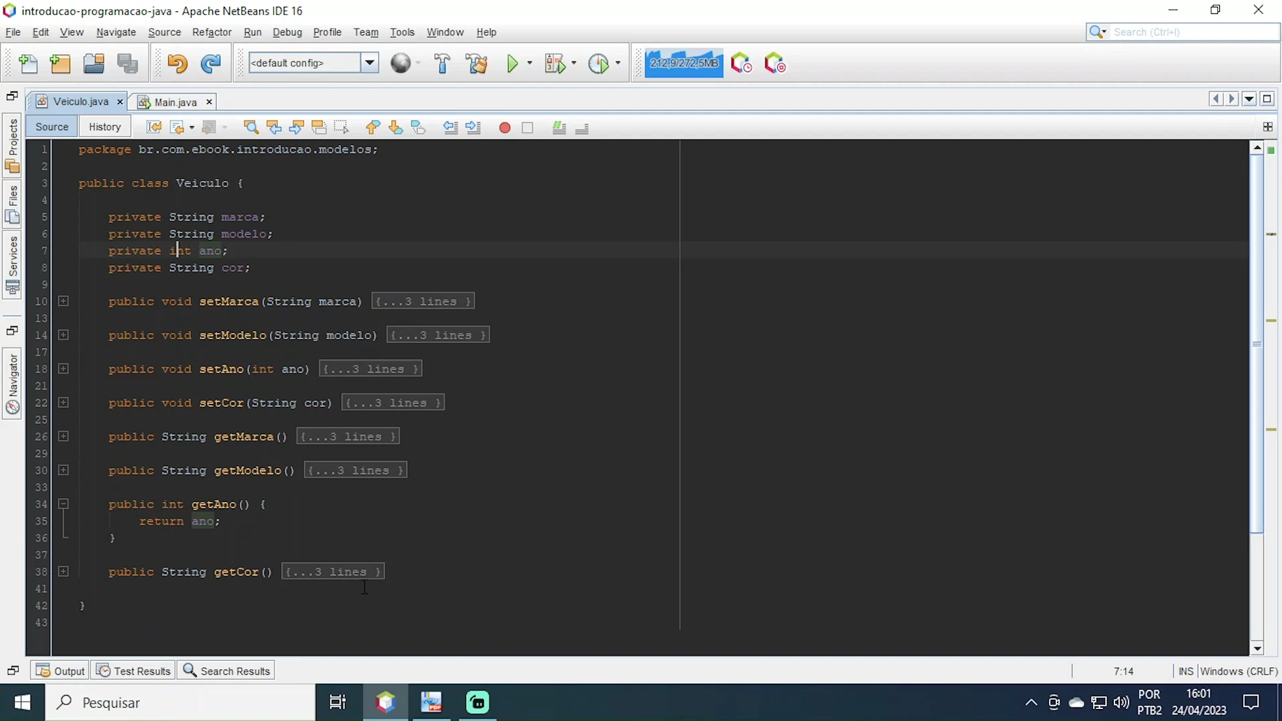This screenshot has width=1282, height=721.
Task: Click the editor vertical scrollbar thumb
Action: point(1257,344)
